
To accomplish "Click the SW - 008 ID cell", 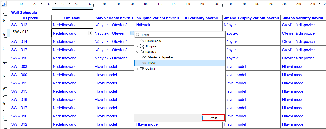I will click(x=19, y=67).
